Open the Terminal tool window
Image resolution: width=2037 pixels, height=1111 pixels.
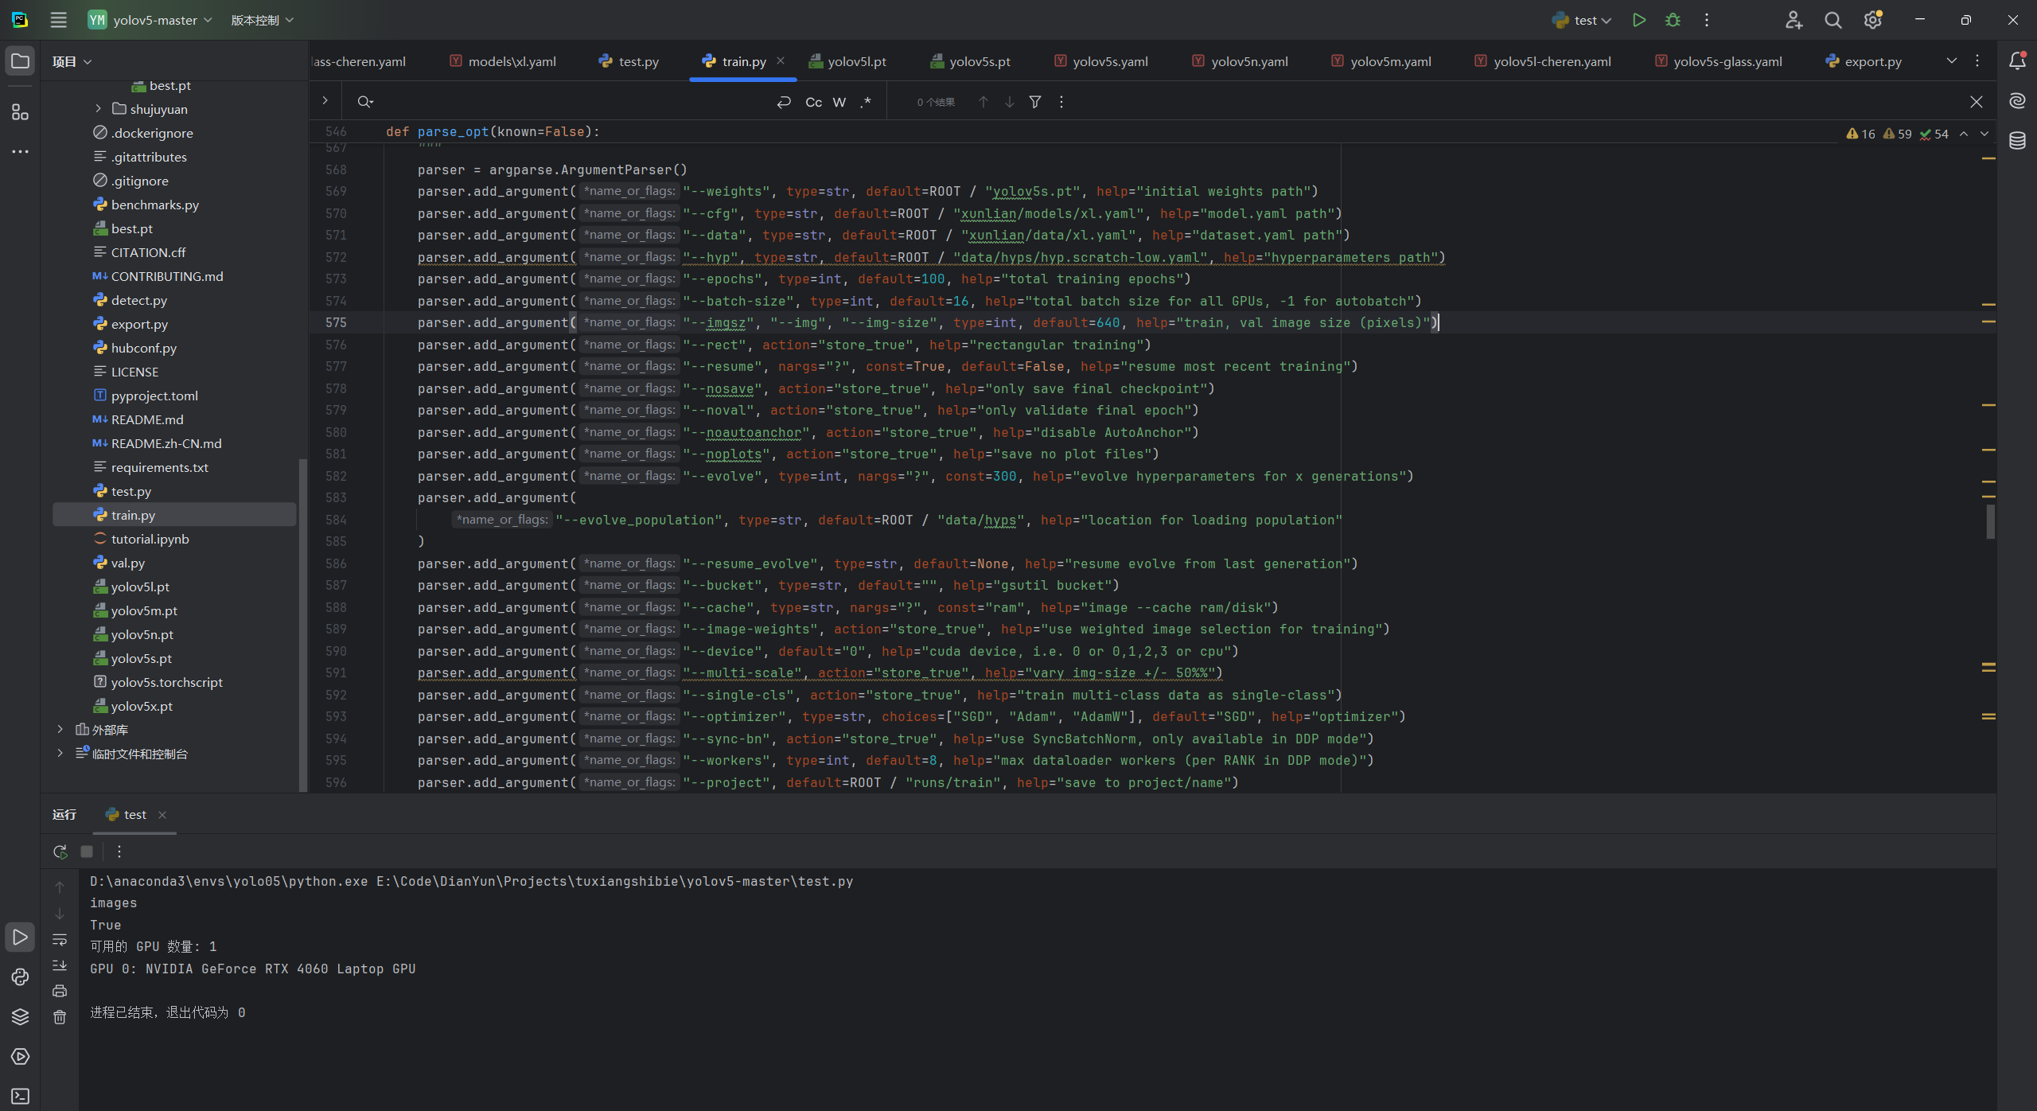tap(20, 1096)
